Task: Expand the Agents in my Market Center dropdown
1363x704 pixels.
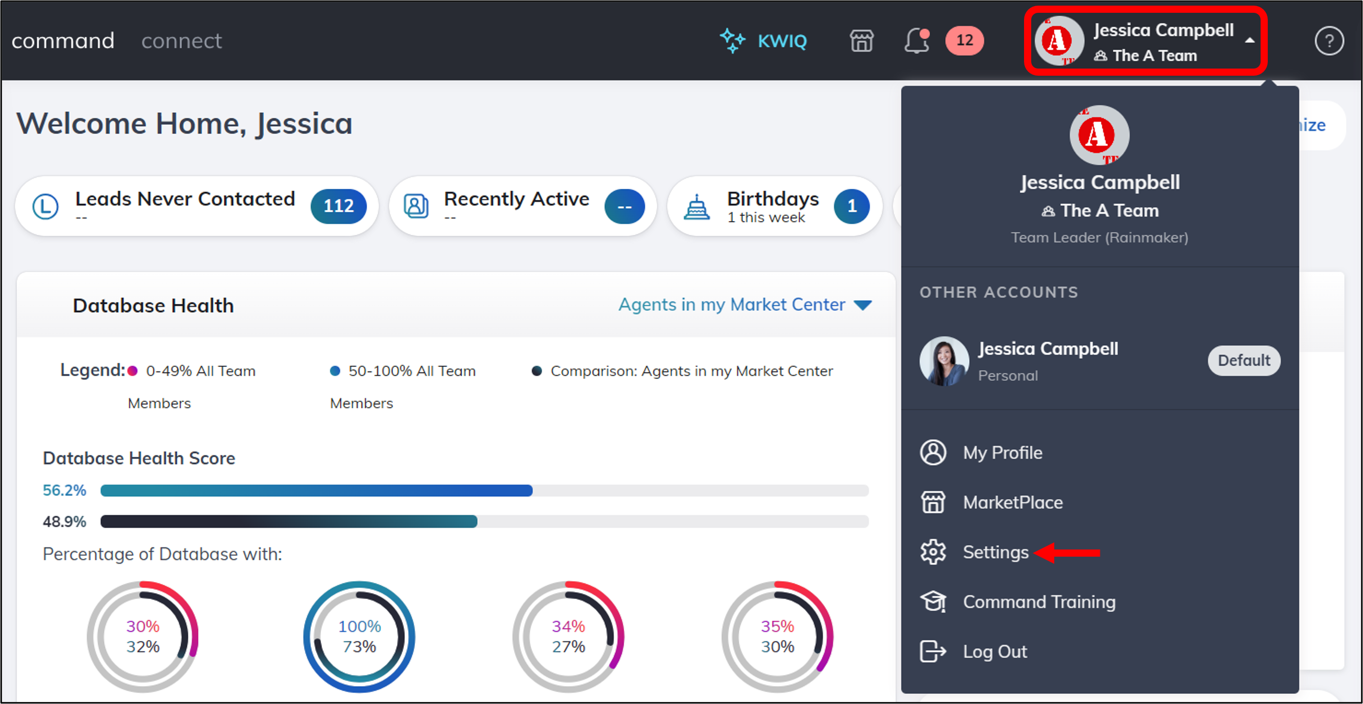Action: [745, 305]
